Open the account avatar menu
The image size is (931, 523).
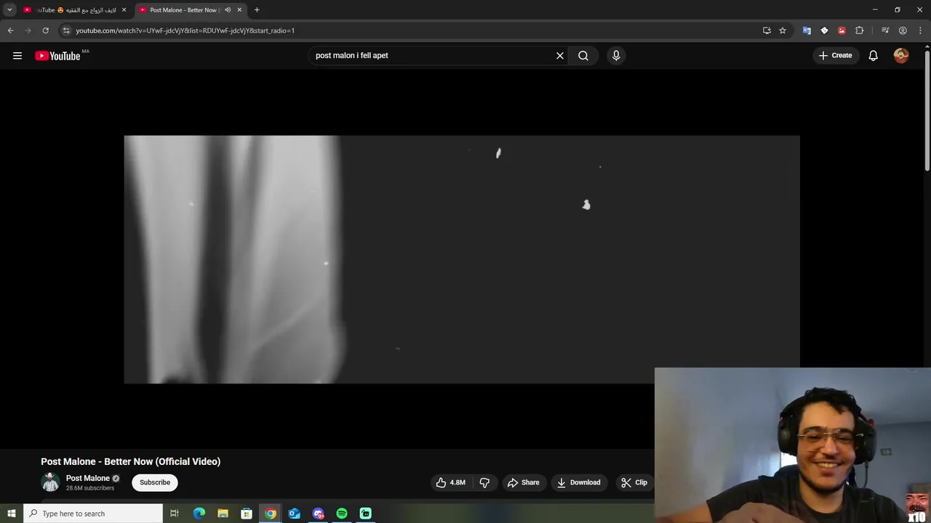pos(901,55)
